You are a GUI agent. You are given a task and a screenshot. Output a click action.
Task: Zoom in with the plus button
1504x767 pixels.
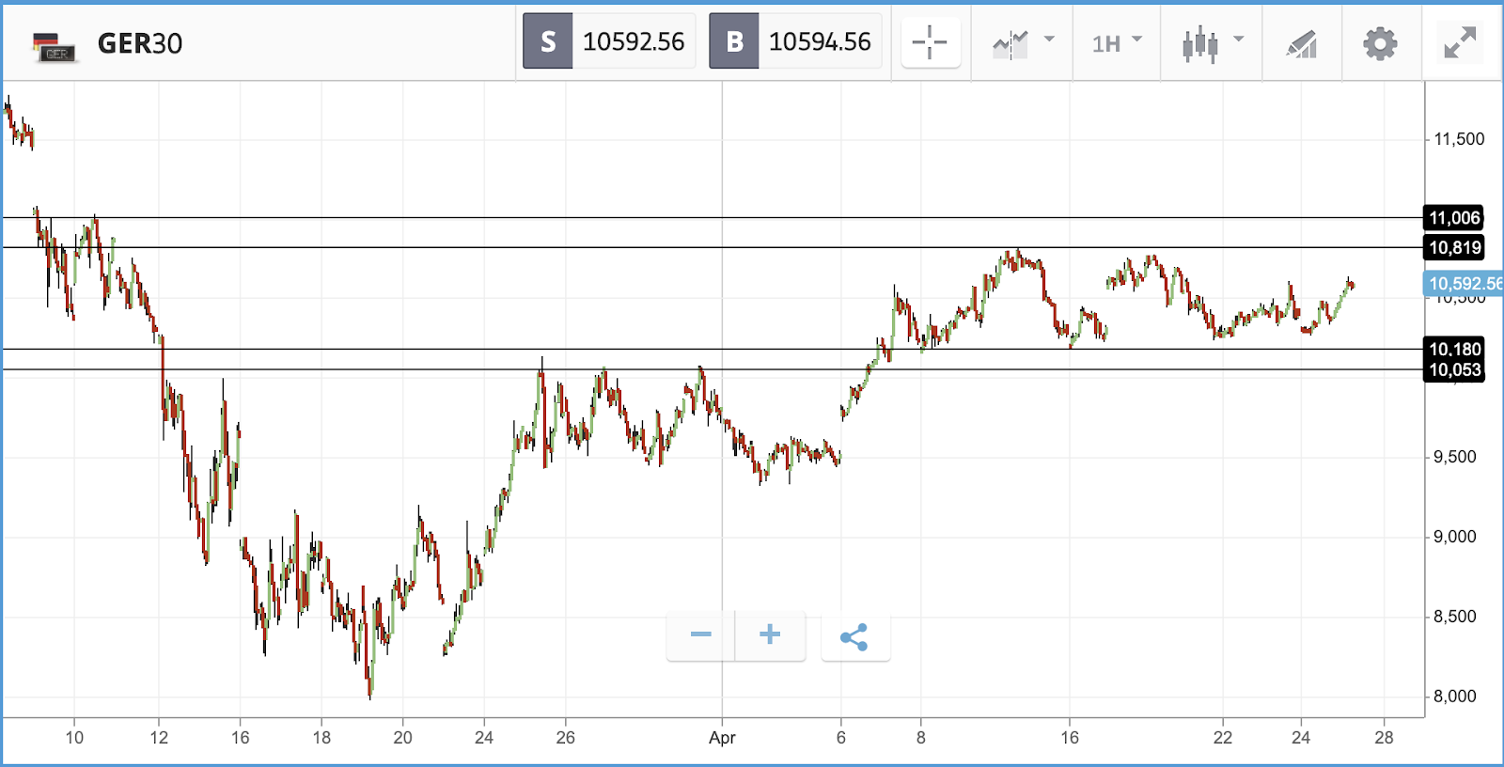[770, 635]
